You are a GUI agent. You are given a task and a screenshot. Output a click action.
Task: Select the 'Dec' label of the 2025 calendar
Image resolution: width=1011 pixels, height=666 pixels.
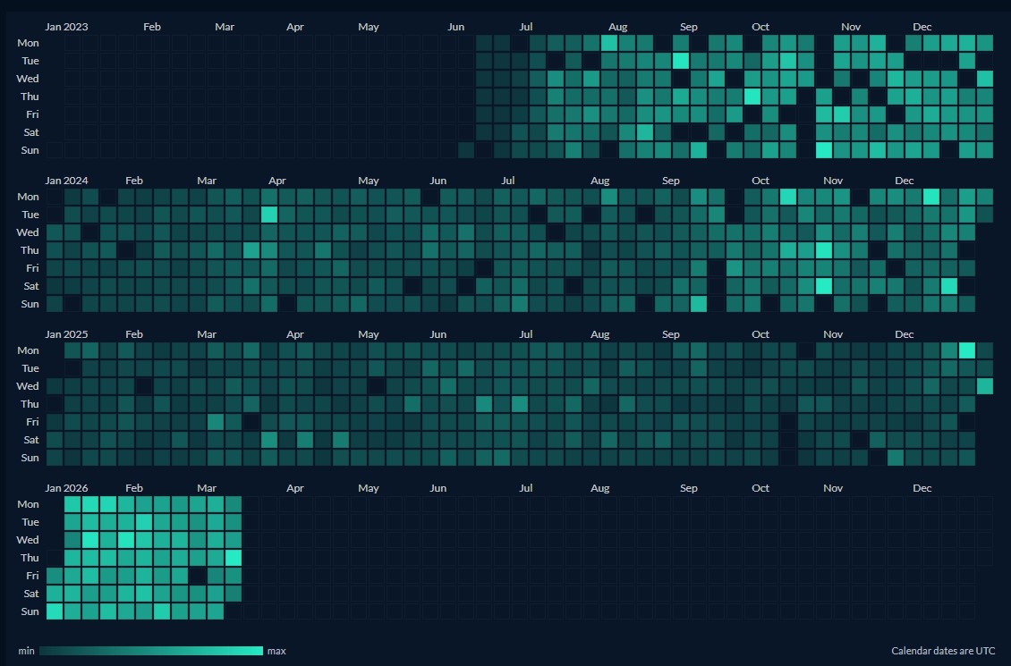pos(904,335)
